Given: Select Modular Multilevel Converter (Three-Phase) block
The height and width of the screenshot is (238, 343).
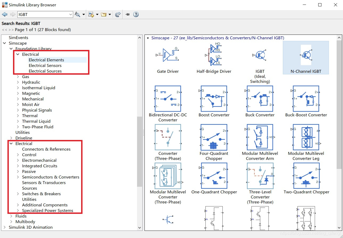Looking at the screenshot, I should [x=168, y=183].
